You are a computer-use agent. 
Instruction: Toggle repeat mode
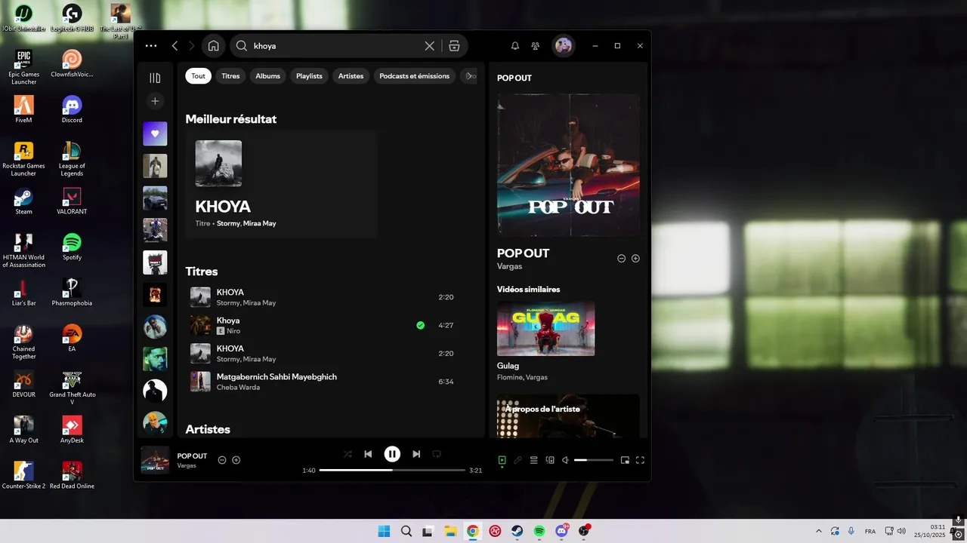pos(437,454)
